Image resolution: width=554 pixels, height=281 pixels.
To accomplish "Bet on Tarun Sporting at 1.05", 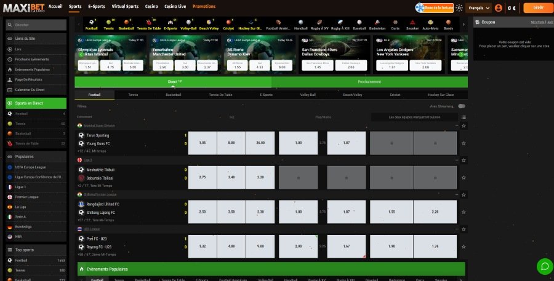I will pos(203,143).
